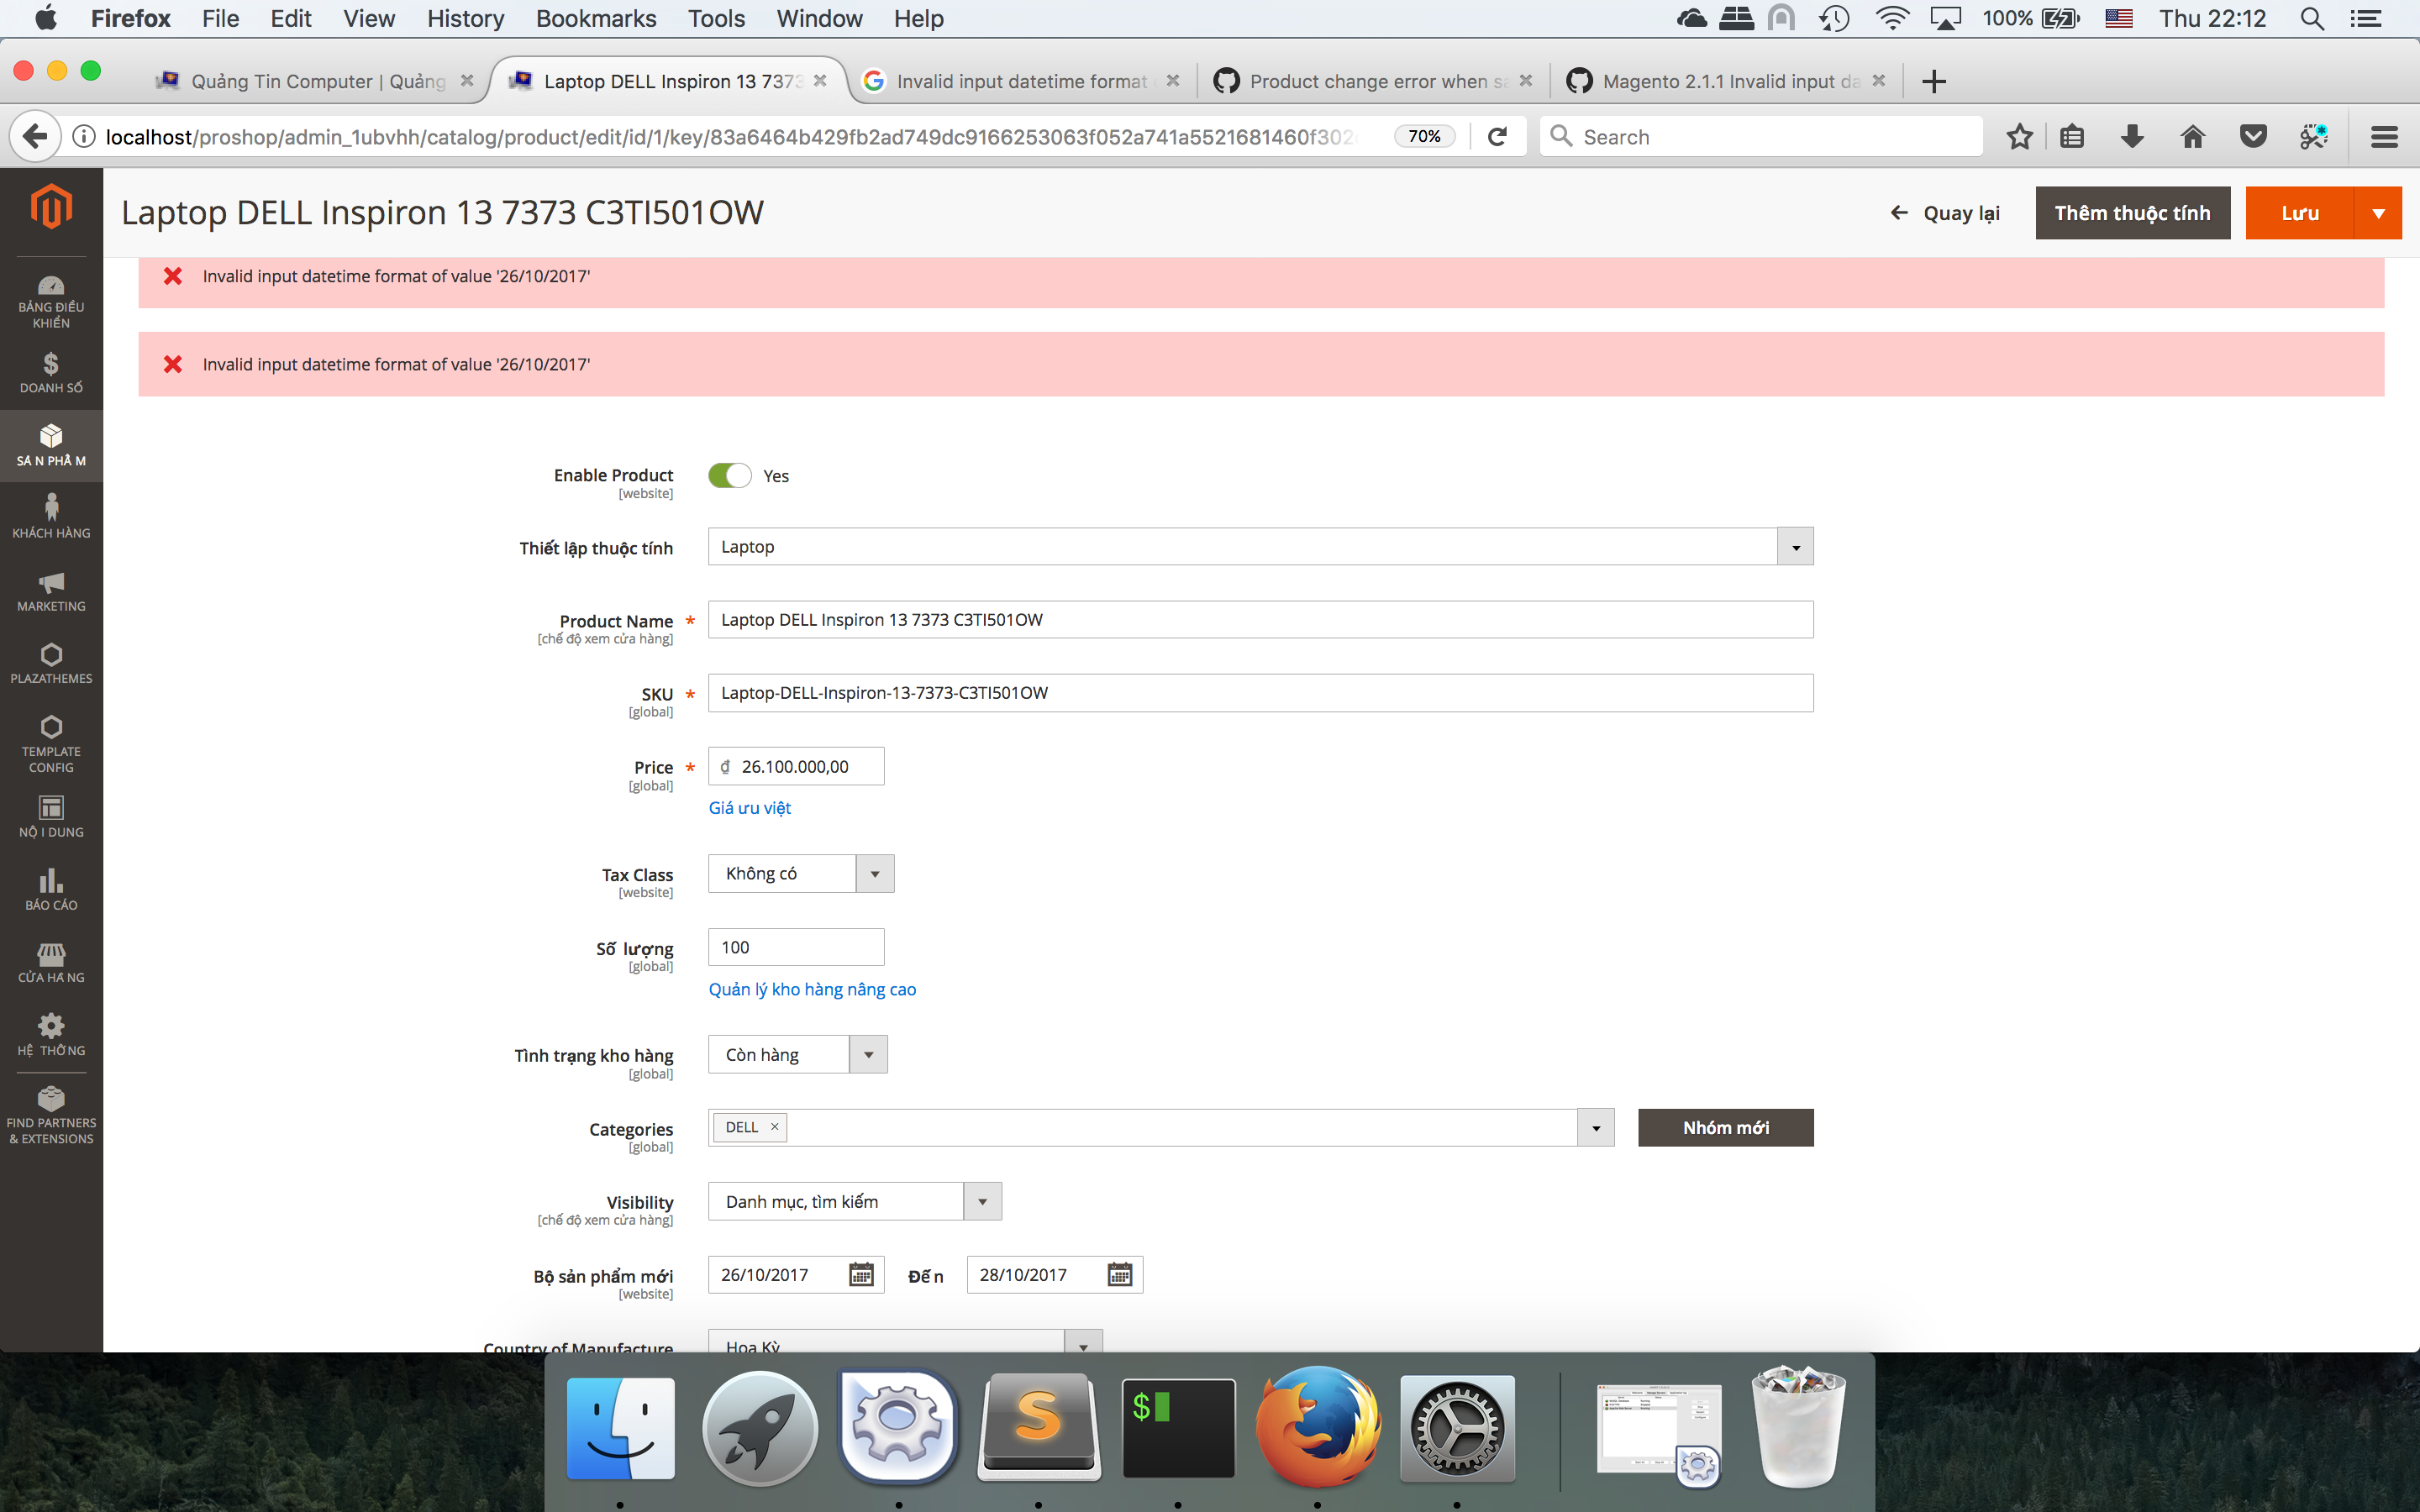Image resolution: width=2420 pixels, height=1512 pixels.
Task: Click the 70% zoom indicator in address bar
Action: 1424,136
